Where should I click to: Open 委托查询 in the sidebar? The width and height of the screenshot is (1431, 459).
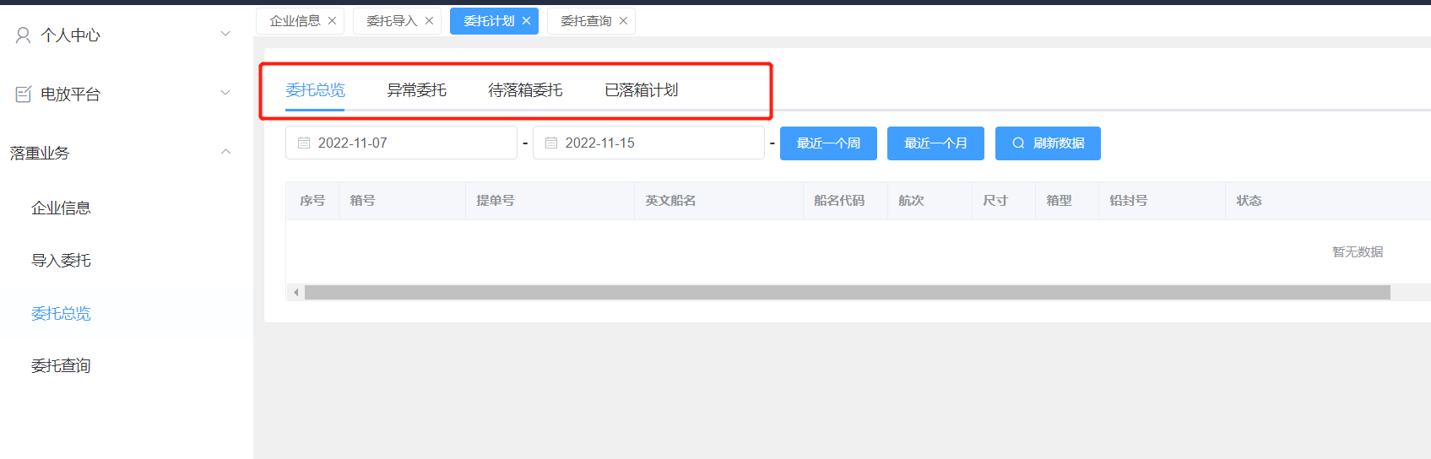[x=61, y=366]
